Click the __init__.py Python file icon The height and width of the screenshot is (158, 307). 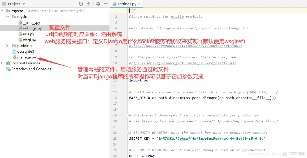tap(20, 23)
